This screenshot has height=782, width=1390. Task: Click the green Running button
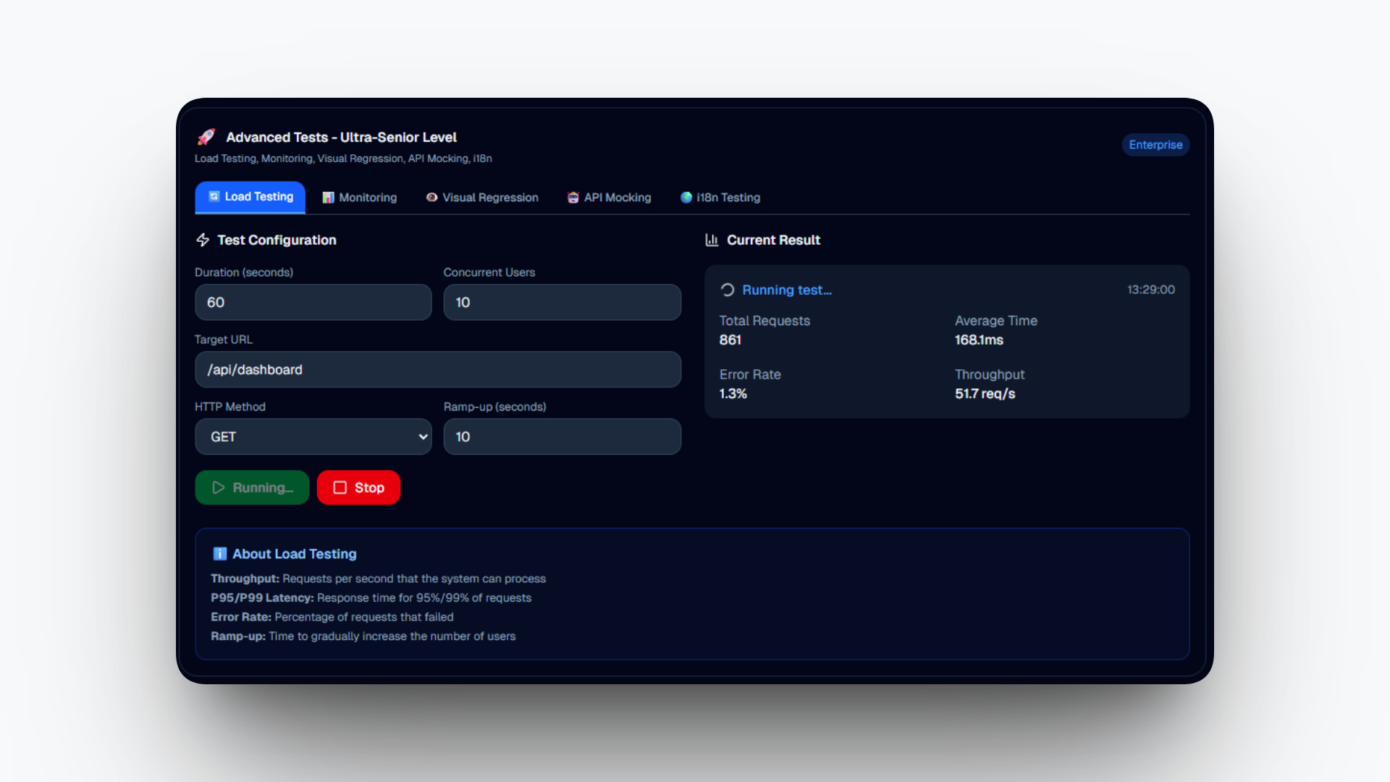coord(252,487)
